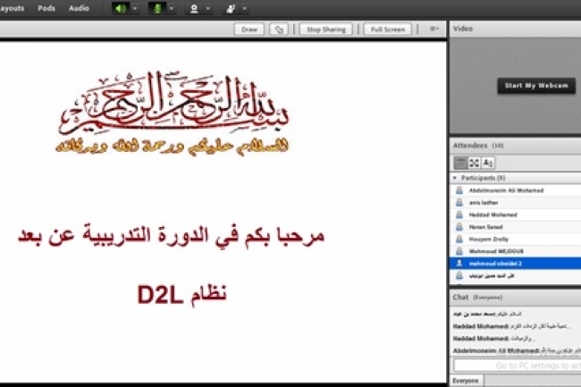581x387 pixels.
Task: Toggle the green microphone icon
Action: click(157, 8)
